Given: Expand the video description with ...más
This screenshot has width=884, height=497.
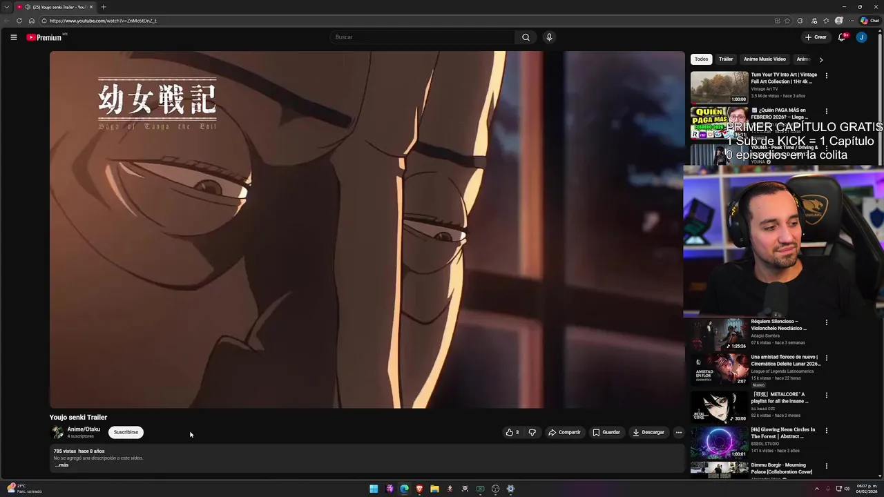Looking at the screenshot, I should [x=61, y=465].
